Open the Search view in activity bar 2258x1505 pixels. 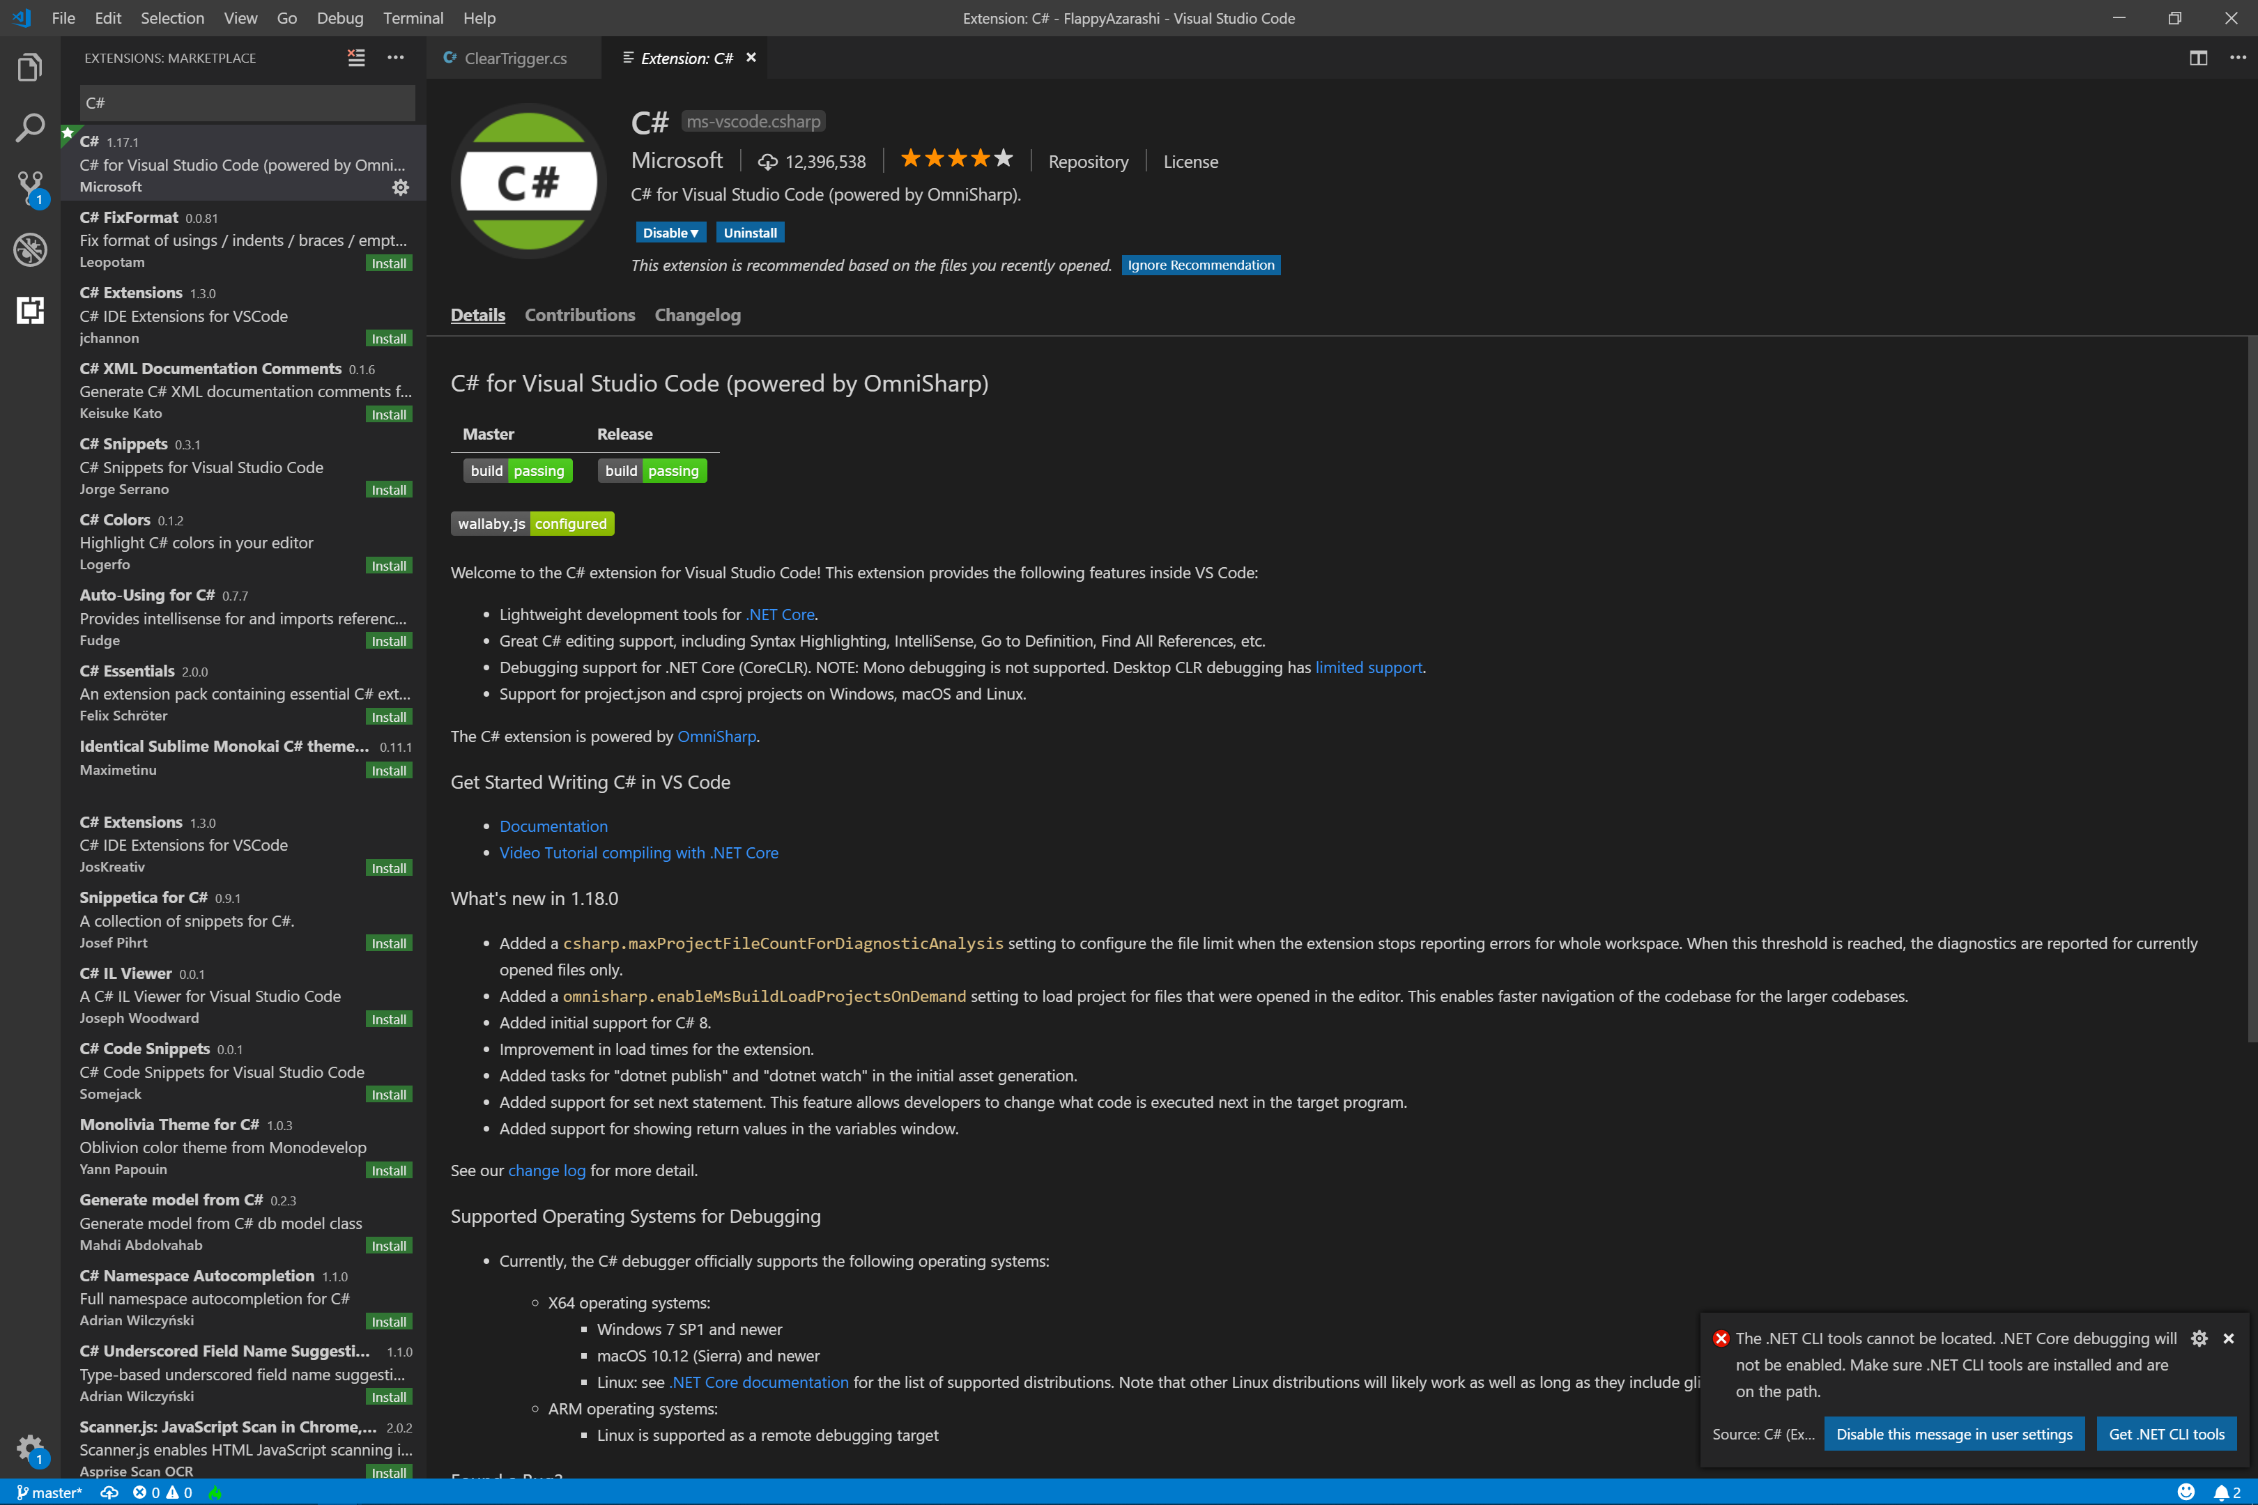(30, 128)
